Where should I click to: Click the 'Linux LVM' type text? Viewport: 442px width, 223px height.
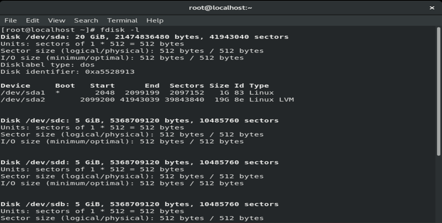pyautogui.click(x=271, y=100)
